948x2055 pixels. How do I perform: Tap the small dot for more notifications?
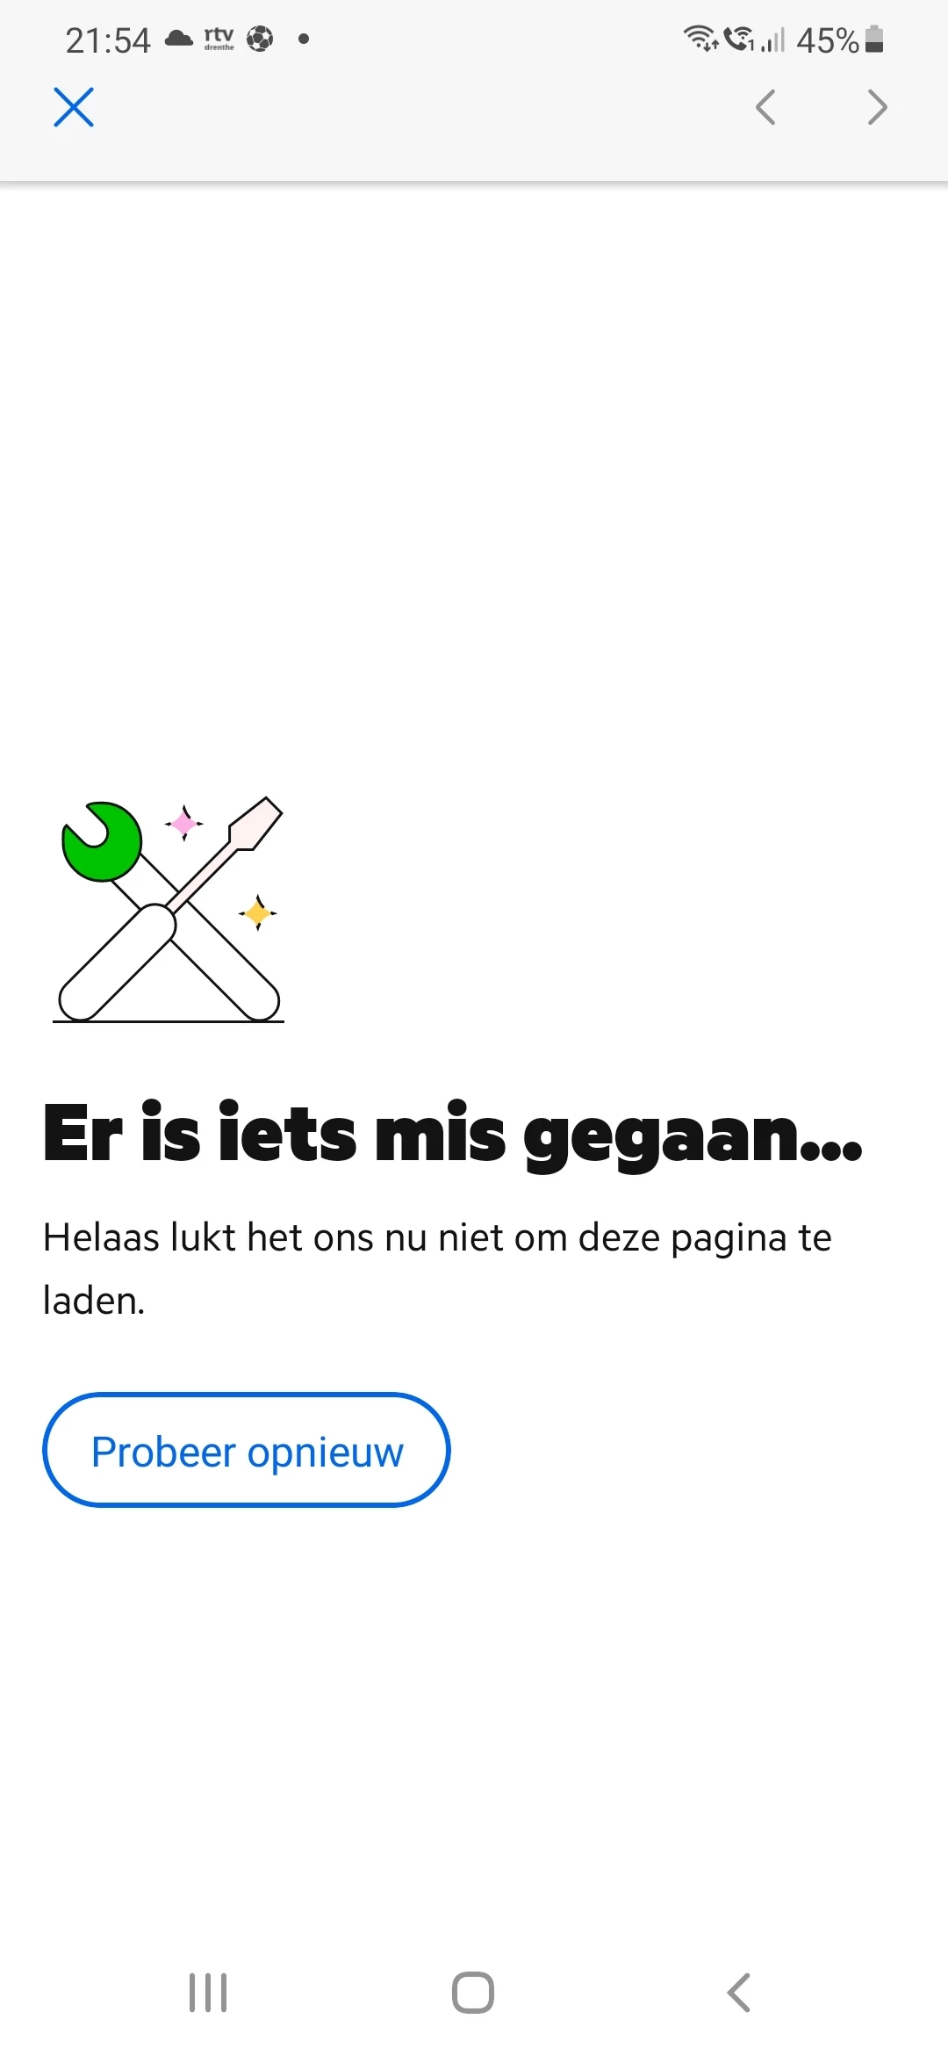tap(304, 39)
